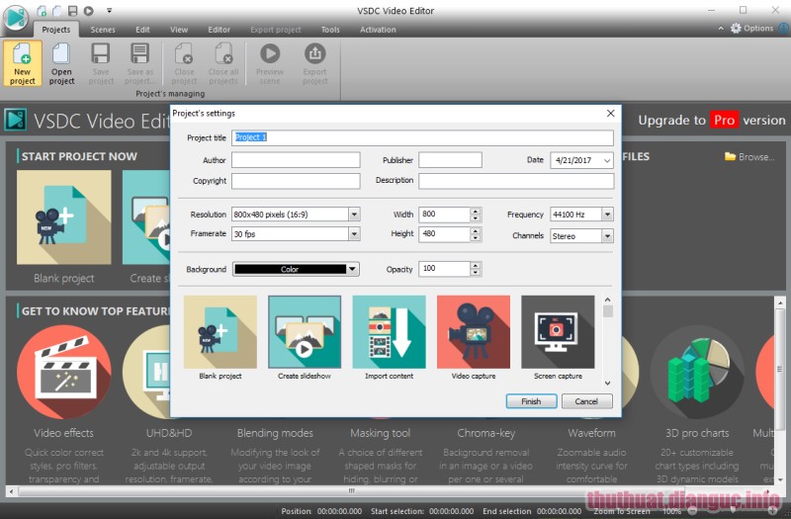This screenshot has height=519, width=791.
Task: Switch to the Projects tab
Action: 56,30
